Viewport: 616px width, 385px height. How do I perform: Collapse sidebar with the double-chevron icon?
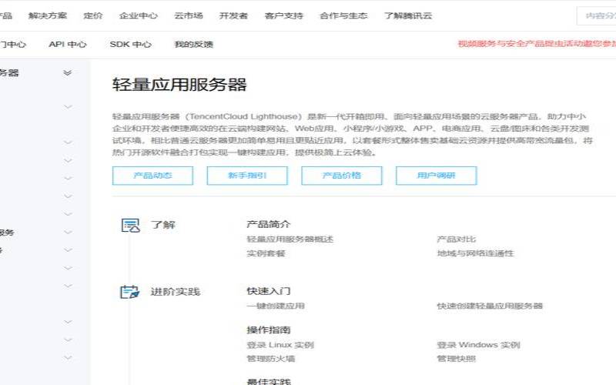point(68,73)
